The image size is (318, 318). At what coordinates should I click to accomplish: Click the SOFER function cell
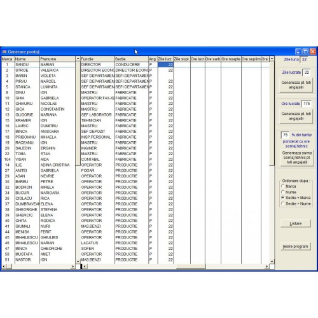97,249
